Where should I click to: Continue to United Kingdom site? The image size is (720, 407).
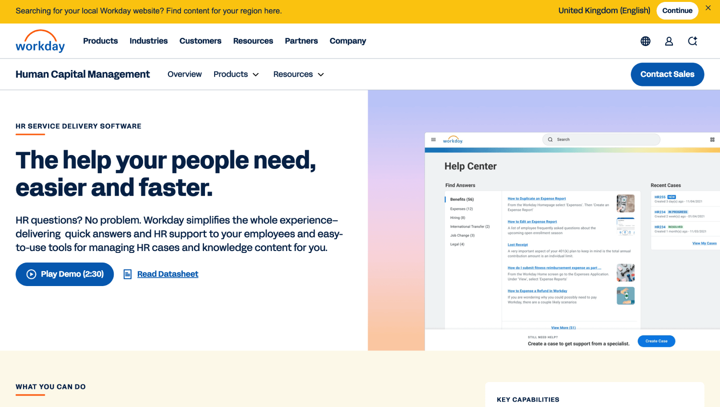(x=677, y=11)
